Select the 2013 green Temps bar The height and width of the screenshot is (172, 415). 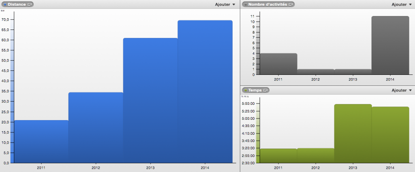pyautogui.click(x=353, y=134)
